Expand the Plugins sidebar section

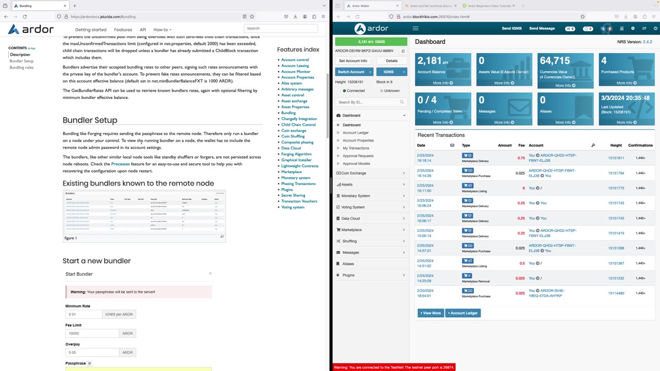[x=371, y=275]
